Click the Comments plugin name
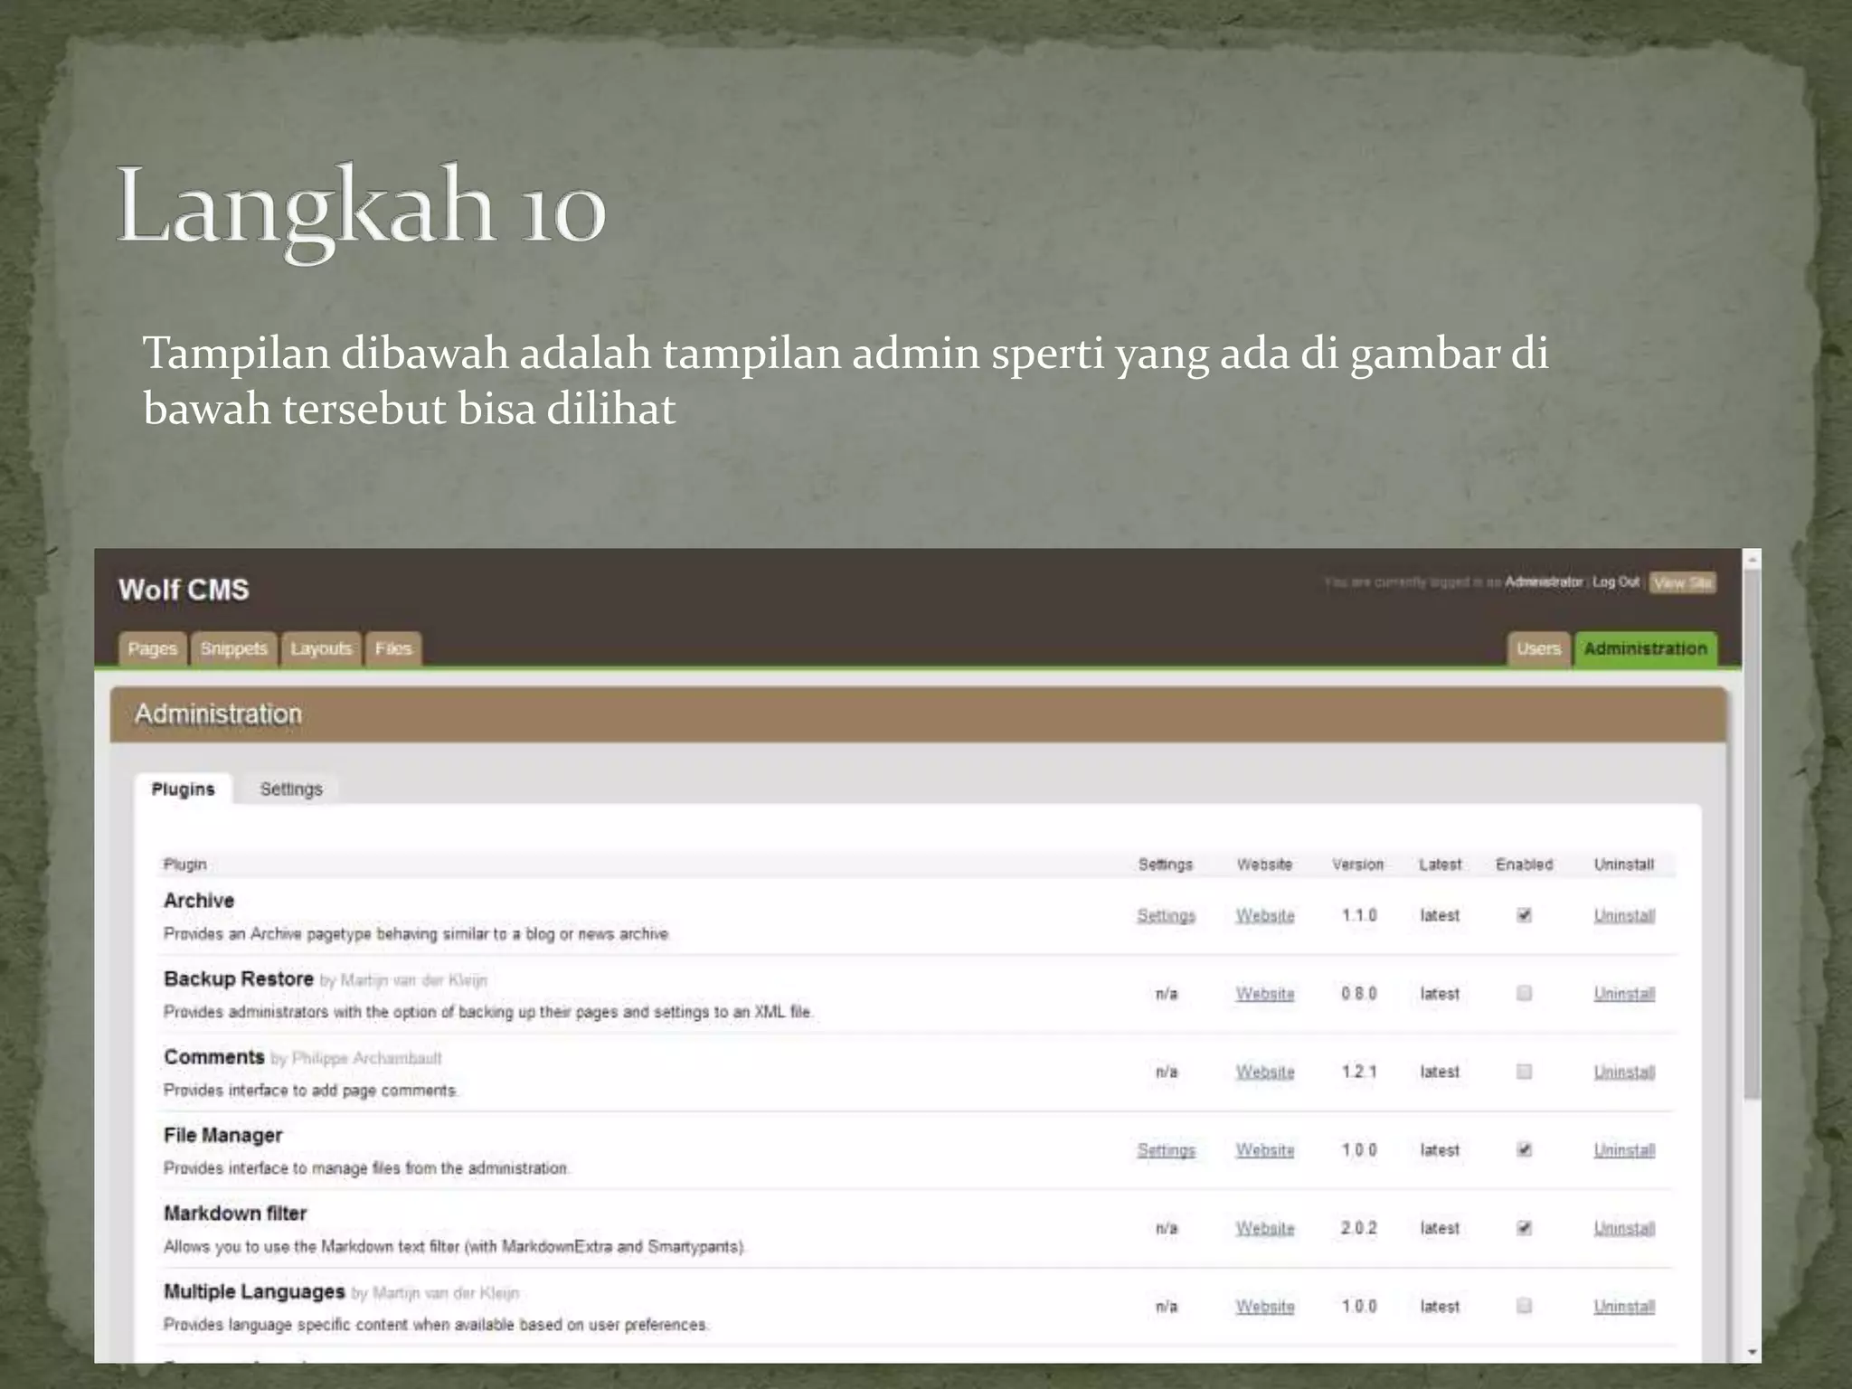 (214, 1056)
